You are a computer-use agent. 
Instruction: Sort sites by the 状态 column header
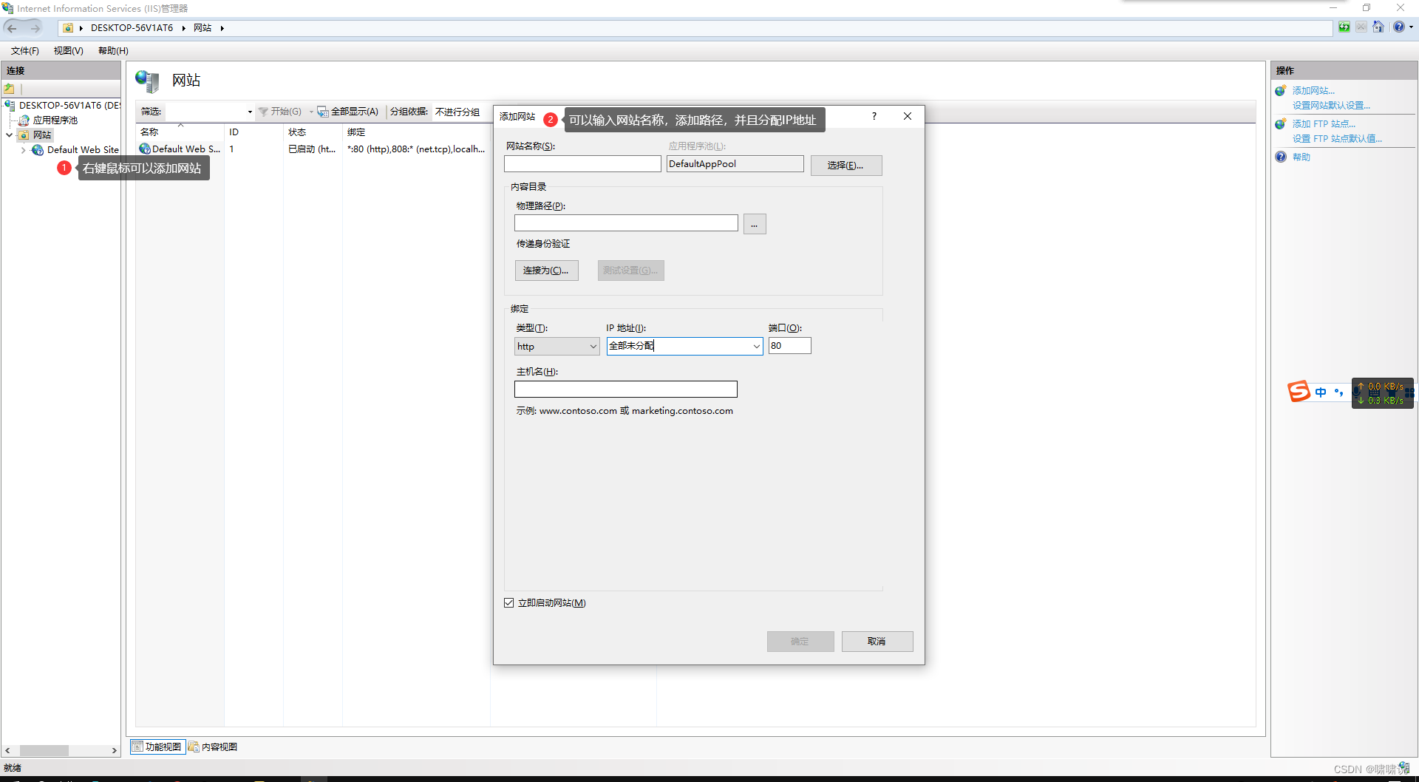pos(313,132)
